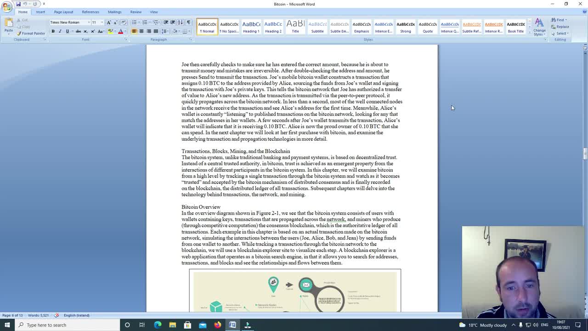Open the font size dropdown
588x331 pixels.
[102, 22]
